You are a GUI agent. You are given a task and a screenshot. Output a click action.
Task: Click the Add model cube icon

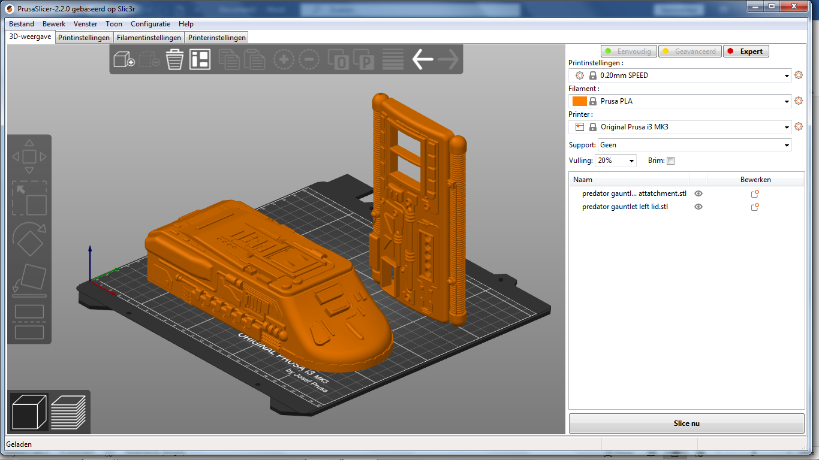click(x=124, y=60)
